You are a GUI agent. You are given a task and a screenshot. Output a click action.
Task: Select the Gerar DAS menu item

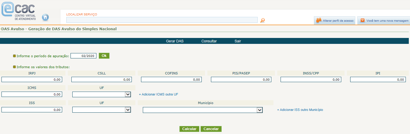tap(175, 41)
